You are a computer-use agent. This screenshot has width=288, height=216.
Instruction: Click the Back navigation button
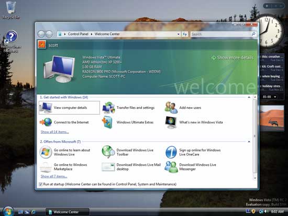(x=41, y=34)
